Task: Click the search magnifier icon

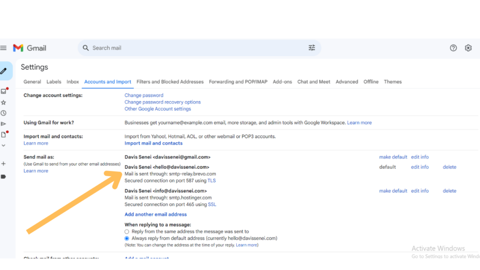Action: point(86,48)
